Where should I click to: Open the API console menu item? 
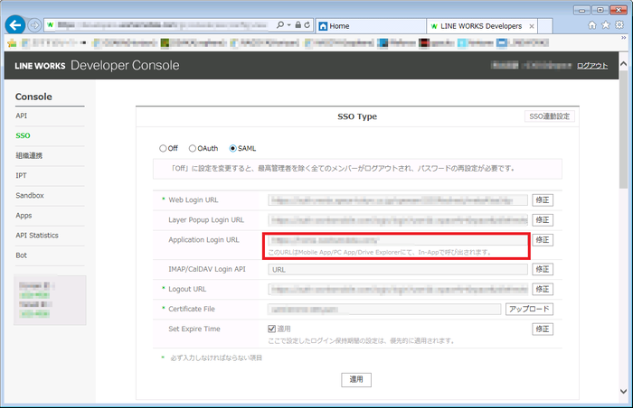22,116
